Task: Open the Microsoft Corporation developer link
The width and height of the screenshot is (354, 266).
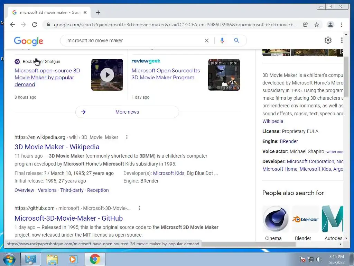Action: [x=311, y=161]
